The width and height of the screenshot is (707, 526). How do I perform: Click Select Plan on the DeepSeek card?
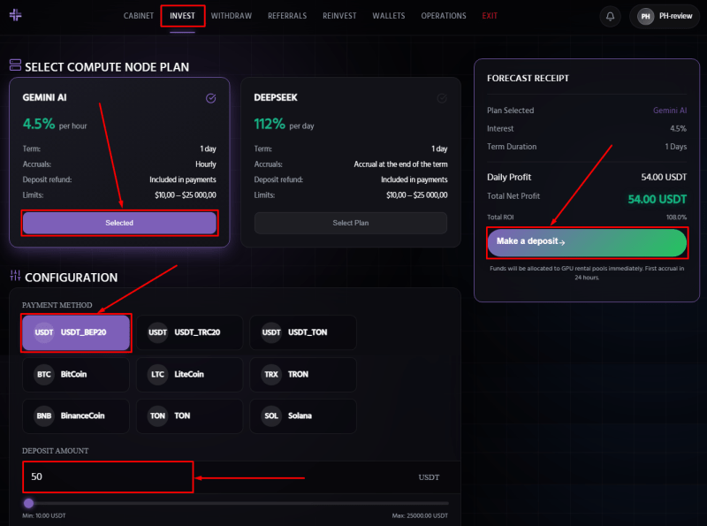350,223
